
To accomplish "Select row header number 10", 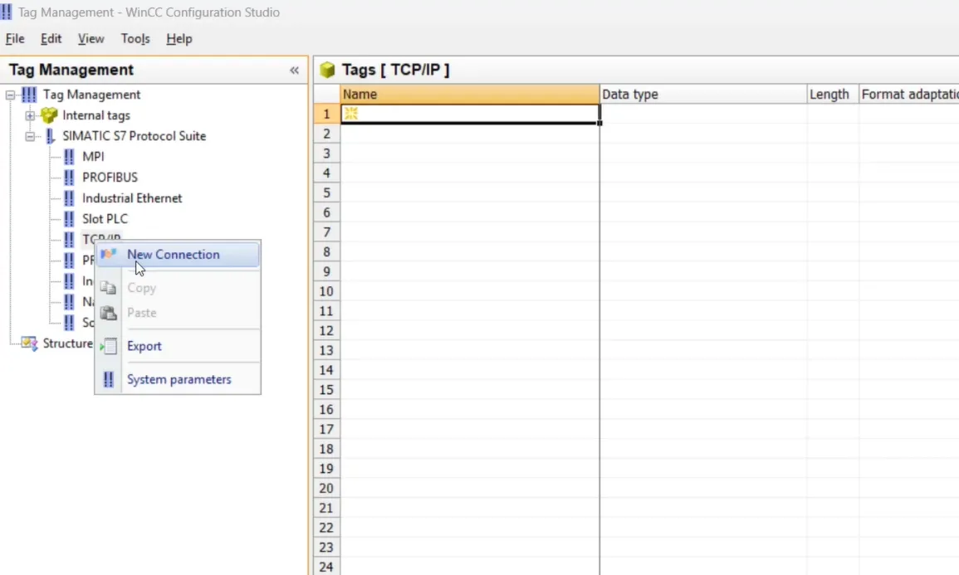I will tap(326, 291).
